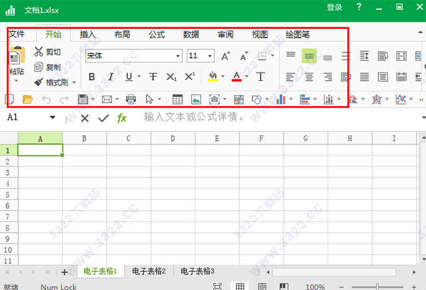Viewport: 426px width, 290px height.
Task: Expand the column chart type dropdown
Action: pos(291,99)
